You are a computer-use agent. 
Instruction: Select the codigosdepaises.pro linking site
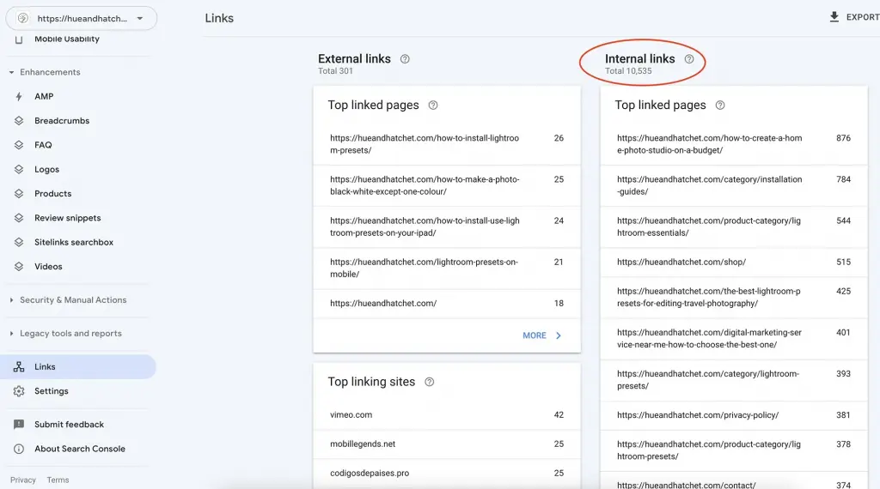click(447, 474)
